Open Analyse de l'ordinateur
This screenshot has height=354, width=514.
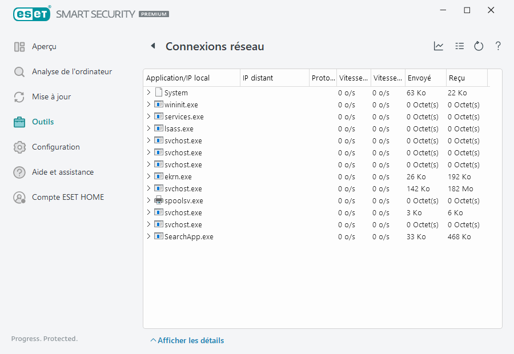[71, 72]
